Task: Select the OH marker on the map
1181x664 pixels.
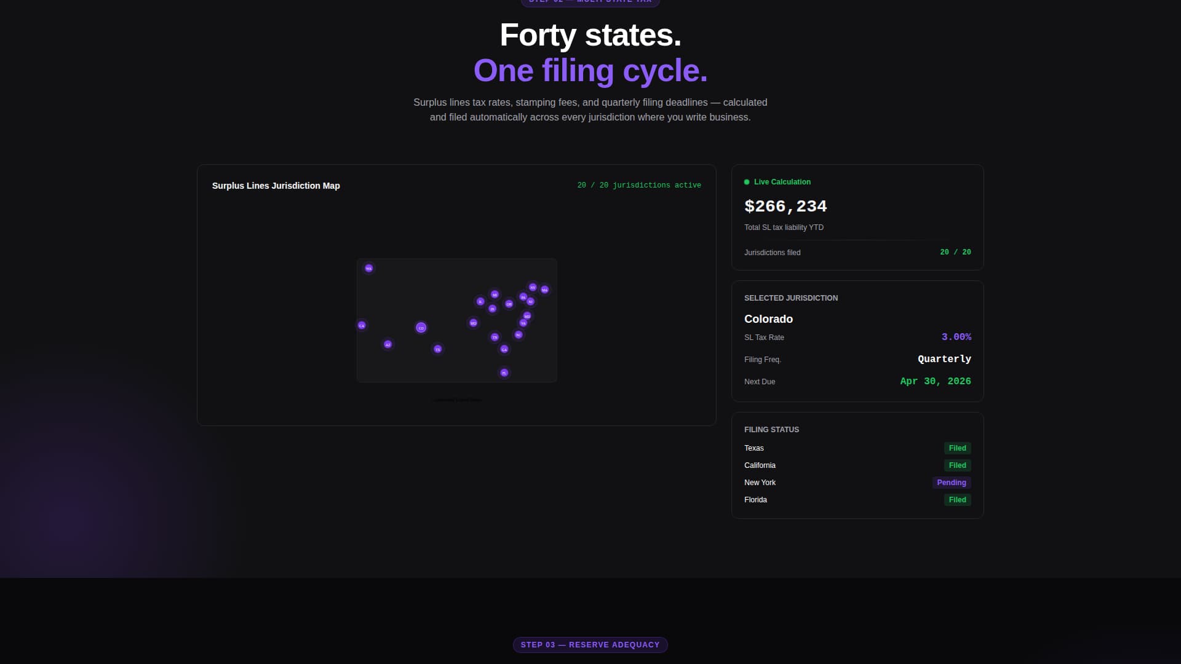Action: [x=509, y=304]
